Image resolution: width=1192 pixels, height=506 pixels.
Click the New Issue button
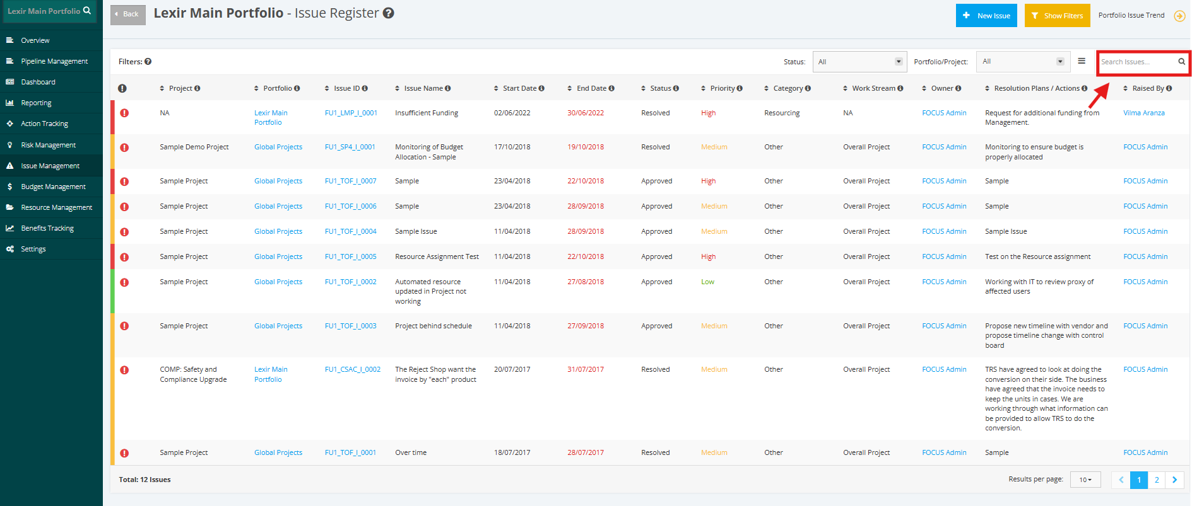click(x=986, y=16)
